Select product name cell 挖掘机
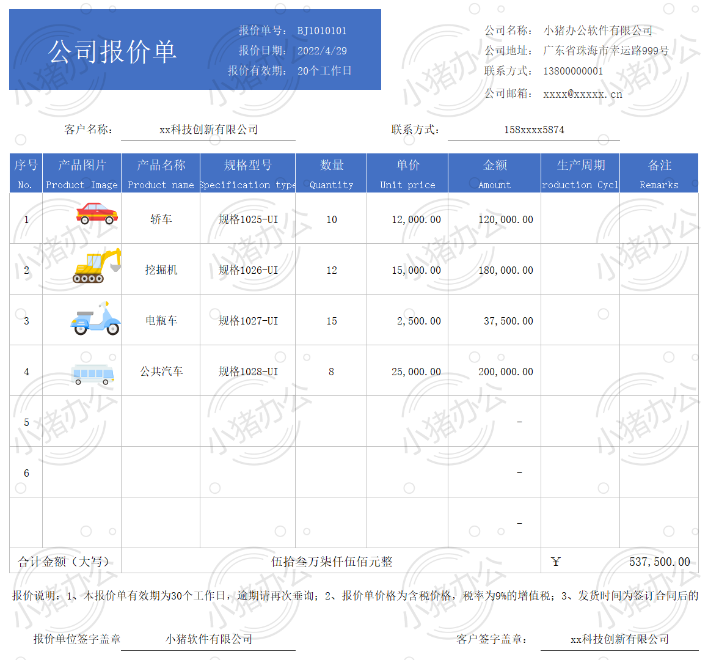Image resolution: width=708 pixels, height=660 pixels. (x=161, y=269)
